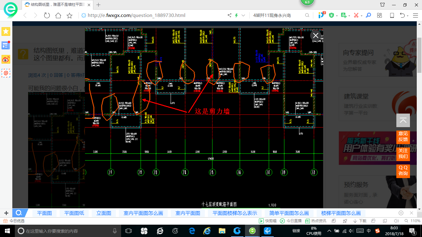Open the green shield payment protection icon
The image size is (422, 237).
(331, 15)
